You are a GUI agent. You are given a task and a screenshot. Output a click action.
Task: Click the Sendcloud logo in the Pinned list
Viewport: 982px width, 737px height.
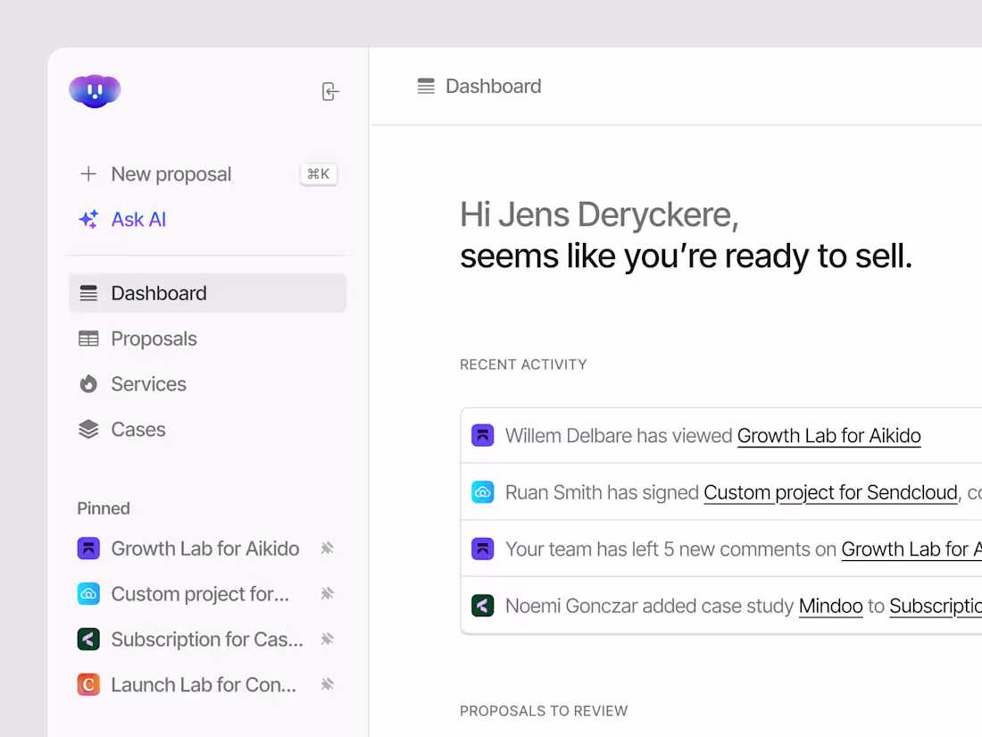click(88, 593)
